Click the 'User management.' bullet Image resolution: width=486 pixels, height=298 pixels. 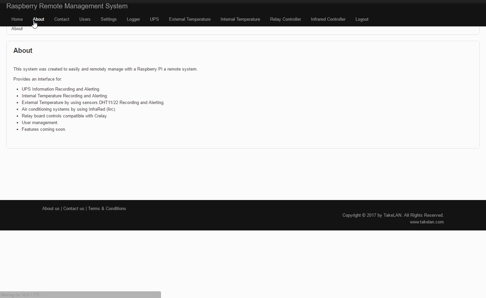pos(40,122)
